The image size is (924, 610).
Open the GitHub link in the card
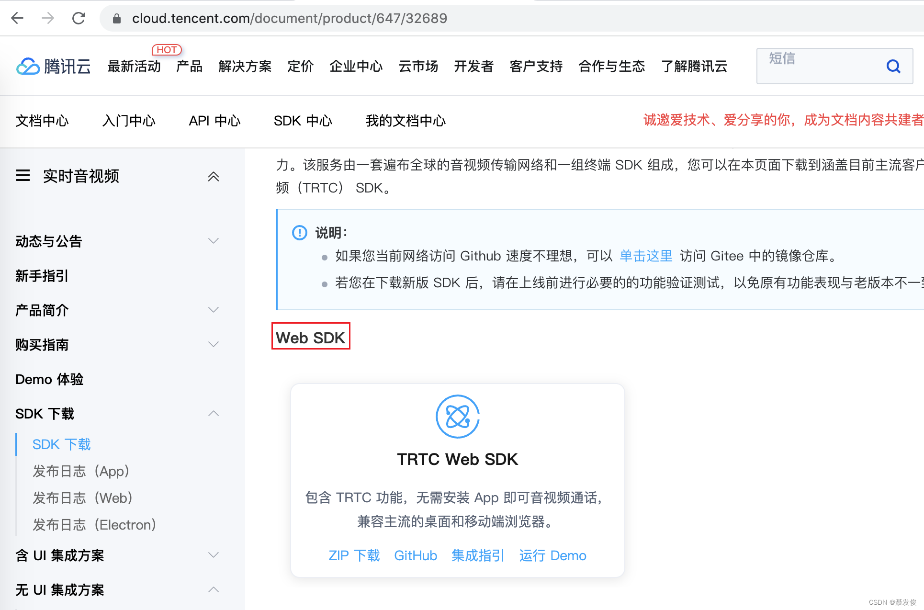pos(416,555)
